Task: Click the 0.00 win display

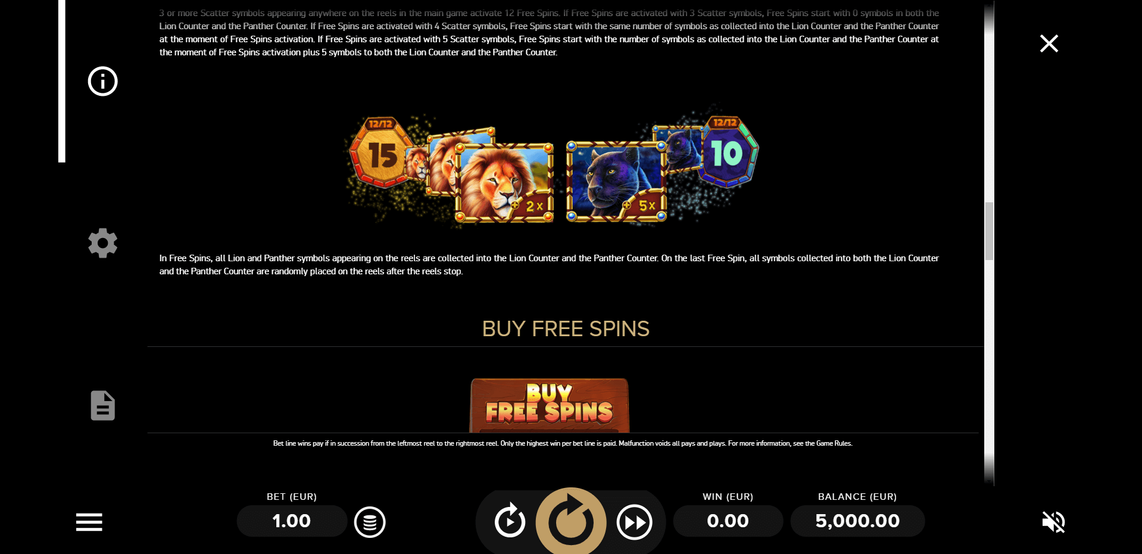Action: tap(728, 521)
